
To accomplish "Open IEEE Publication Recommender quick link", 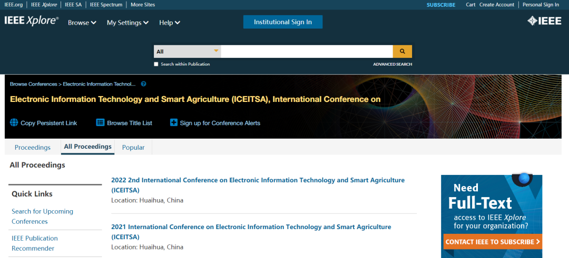I will 35,243.
